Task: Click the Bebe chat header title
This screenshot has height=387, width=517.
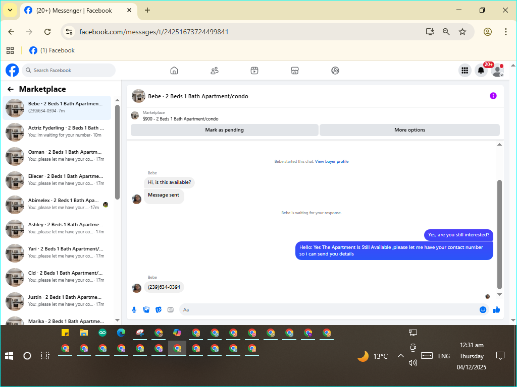Action: click(198, 96)
